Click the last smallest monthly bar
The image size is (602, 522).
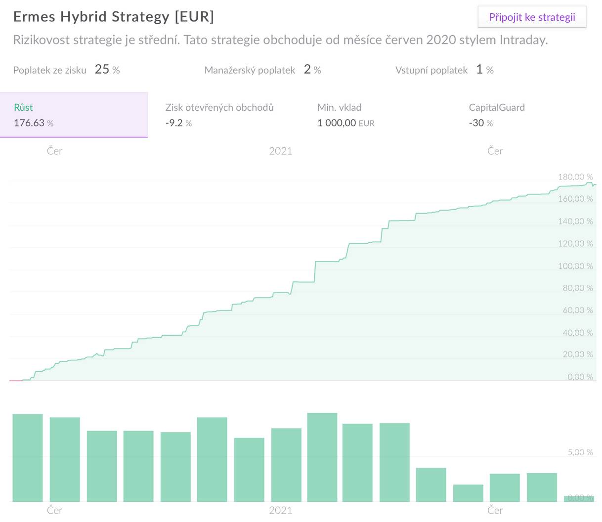tap(579, 499)
